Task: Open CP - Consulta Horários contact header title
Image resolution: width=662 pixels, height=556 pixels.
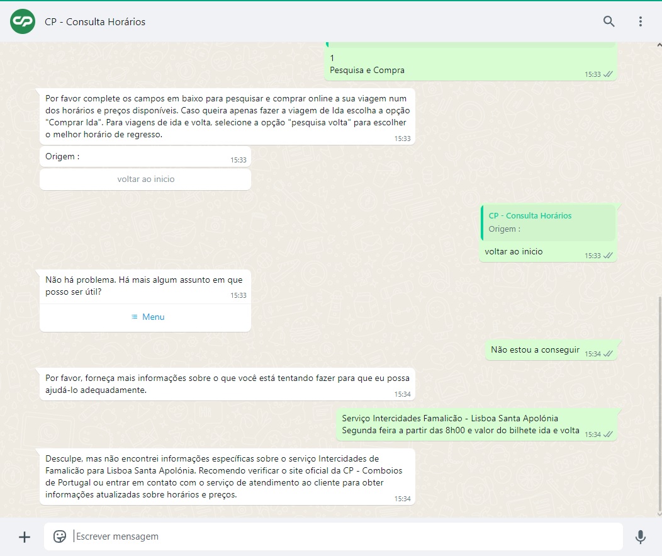Action: click(95, 21)
